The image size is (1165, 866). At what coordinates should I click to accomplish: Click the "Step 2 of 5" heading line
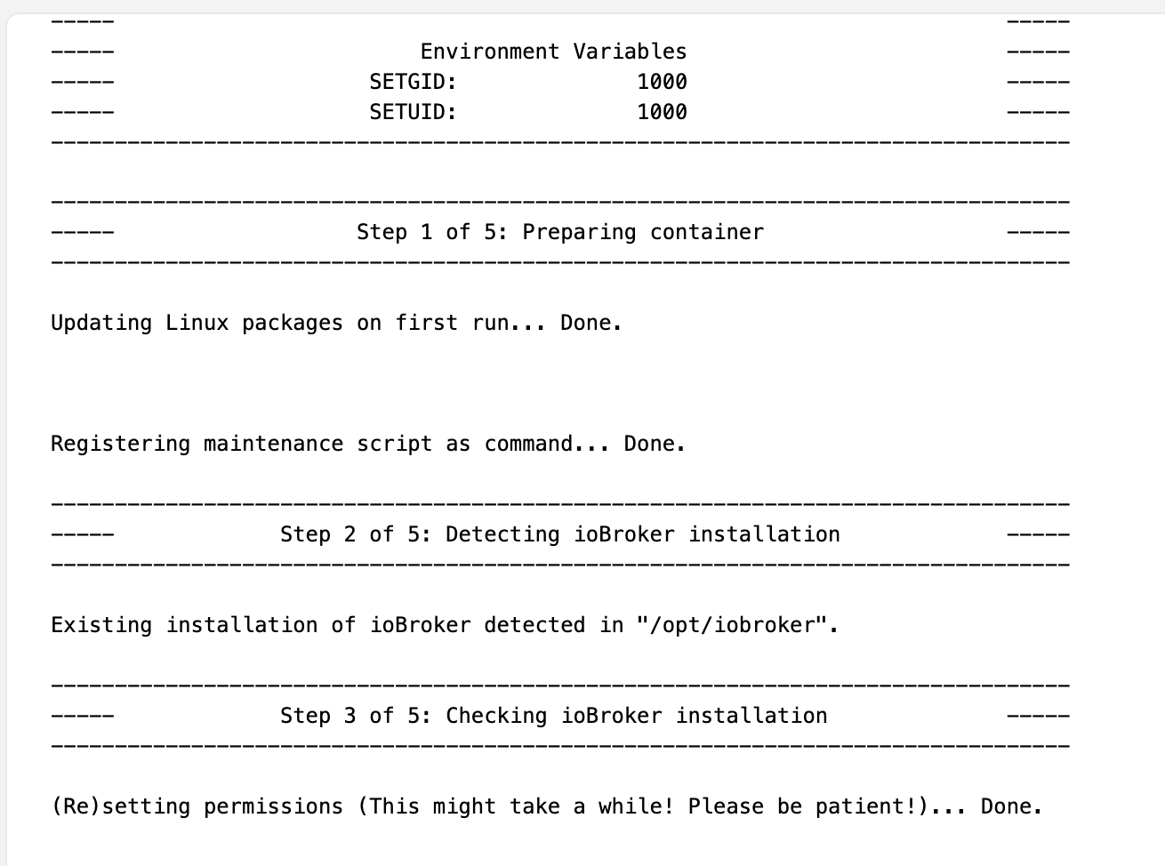tap(559, 534)
